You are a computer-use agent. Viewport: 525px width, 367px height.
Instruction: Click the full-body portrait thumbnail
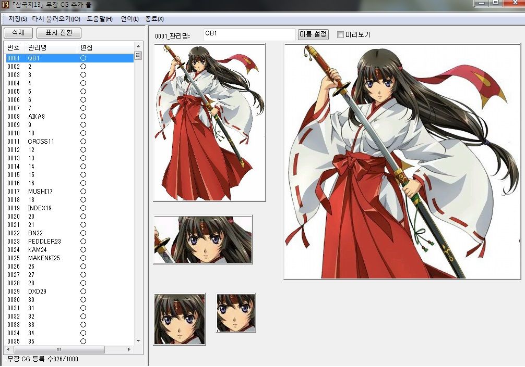tap(209, 122)
